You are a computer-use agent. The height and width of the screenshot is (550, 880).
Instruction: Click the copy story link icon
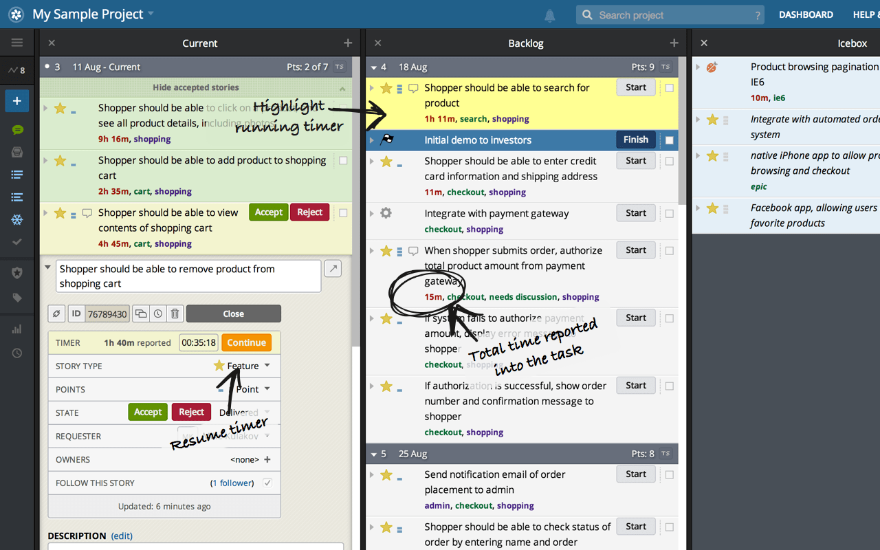click(57, 313)
